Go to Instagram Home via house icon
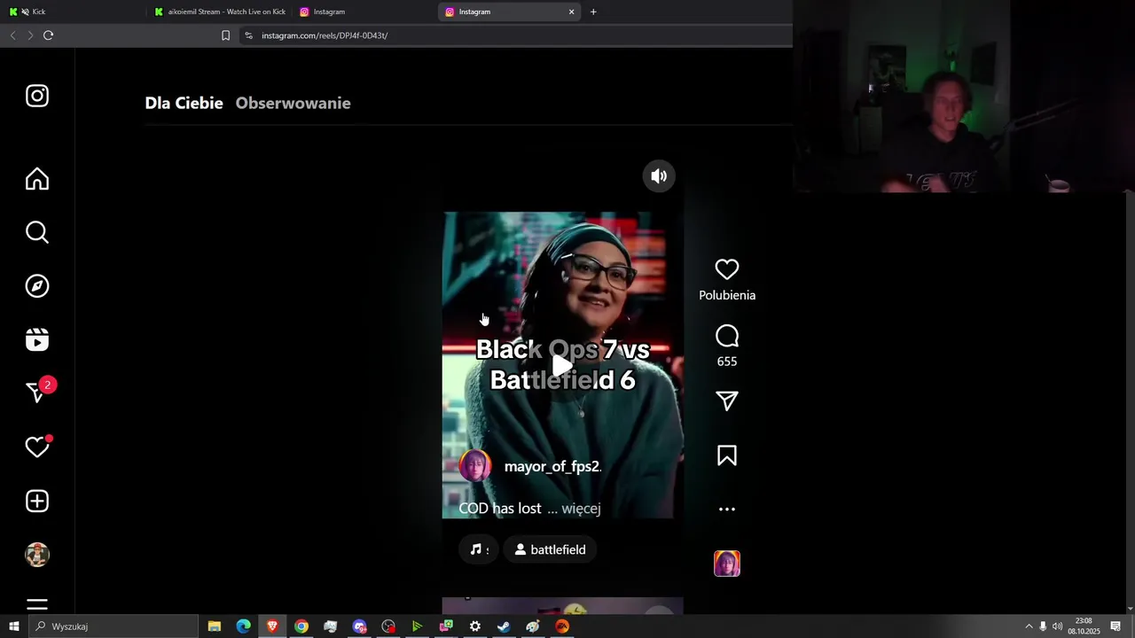The width and height of the screenshot is (1135, 638). click(x=37, y=179)
